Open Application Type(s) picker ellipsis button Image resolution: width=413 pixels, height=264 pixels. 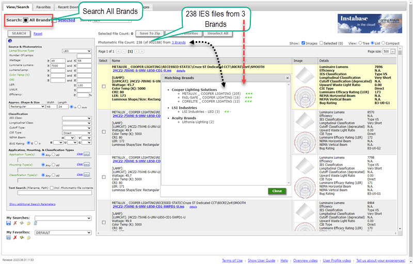pos(87,154)
